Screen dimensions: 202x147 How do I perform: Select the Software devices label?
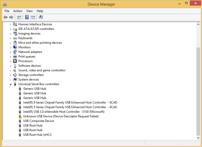(x=30, y=66)
